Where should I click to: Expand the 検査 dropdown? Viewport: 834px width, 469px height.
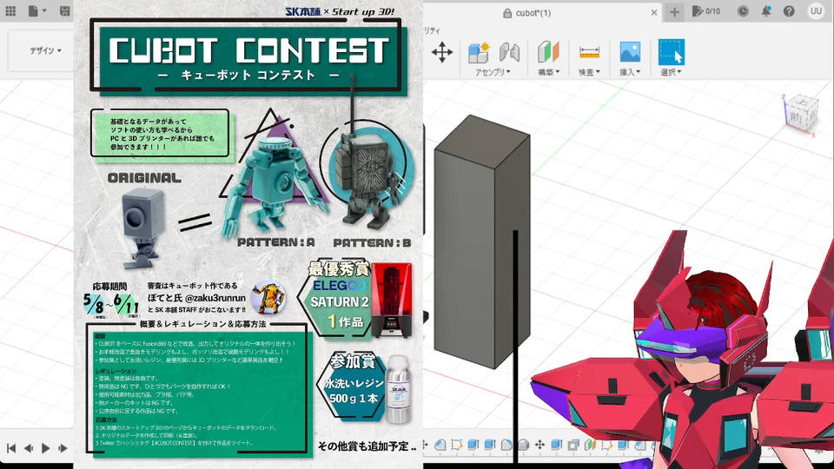pos(589,72)
